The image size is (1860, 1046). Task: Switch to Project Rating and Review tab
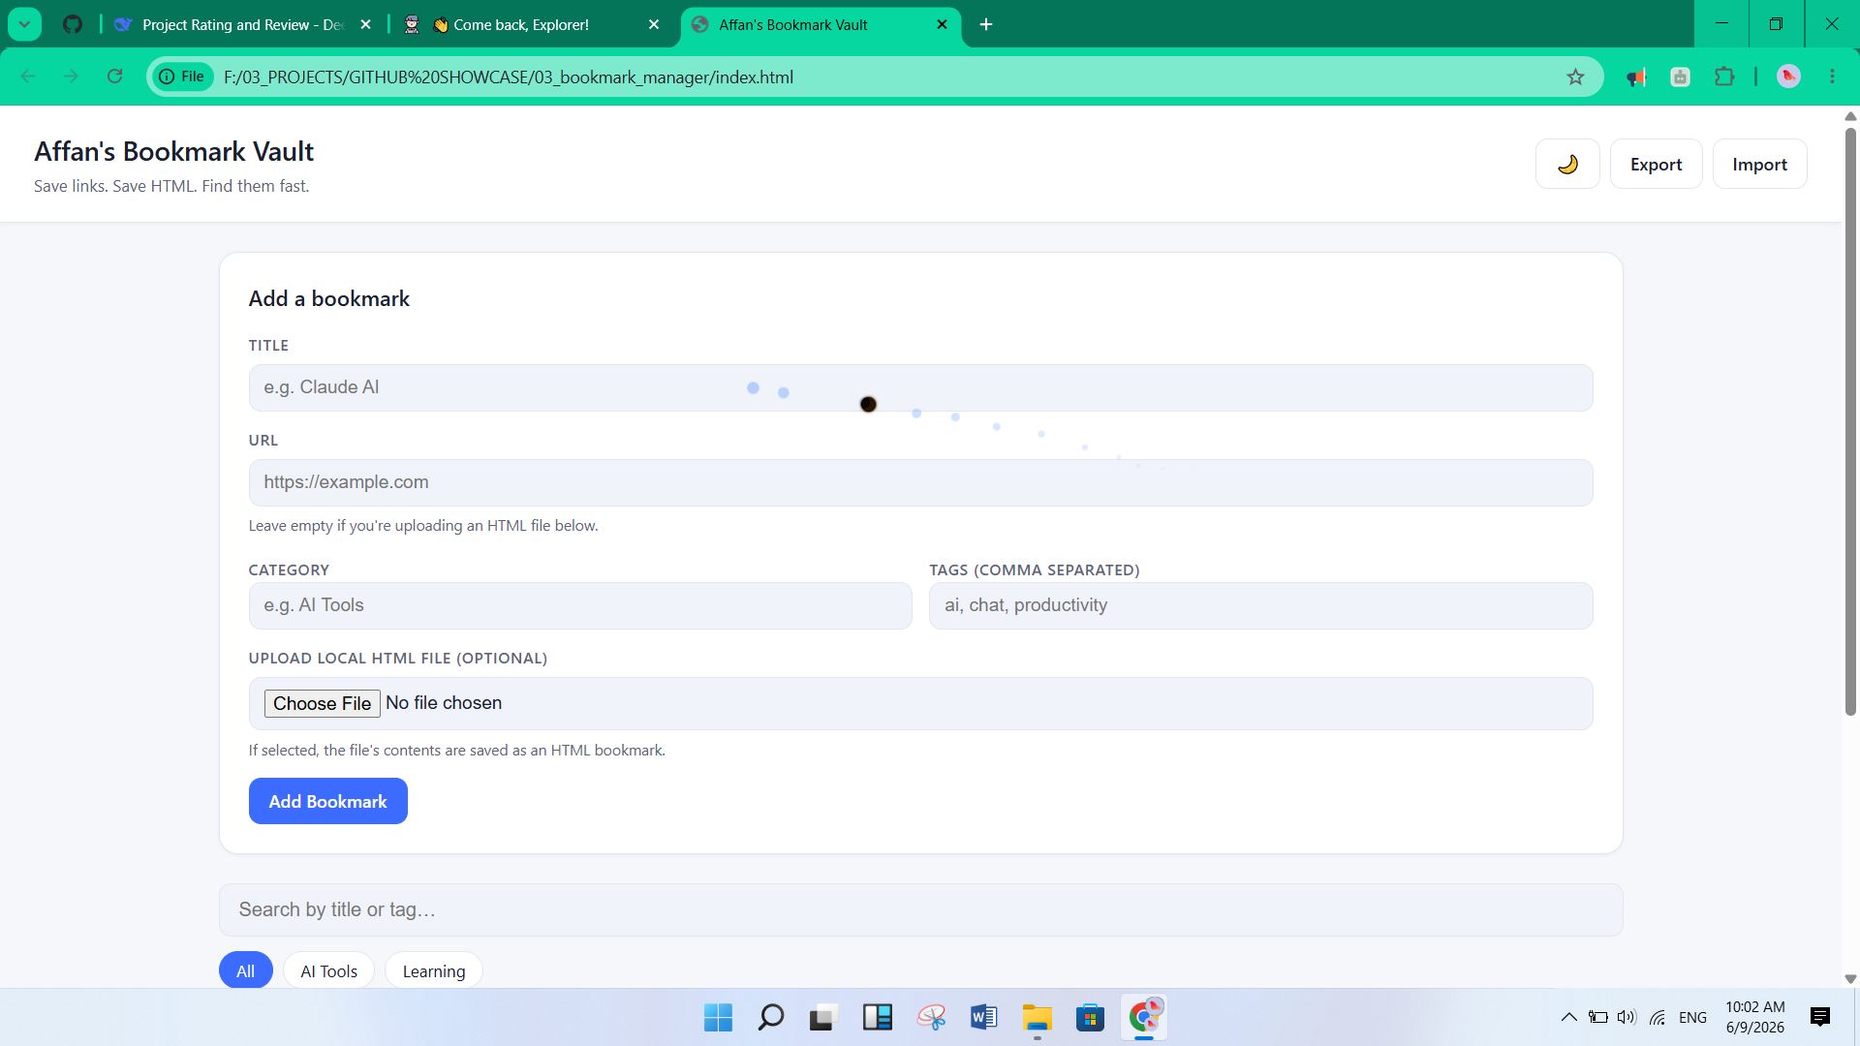point(242,25)
